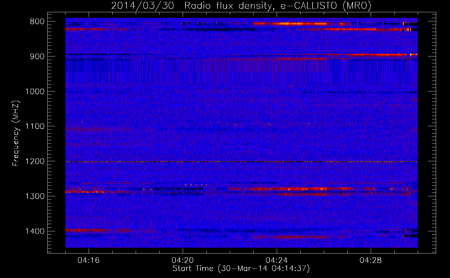Click the 'Start Time (30-Mar-14 04:14:37)' label
450x278 pixels.
[x=241, y=269]
